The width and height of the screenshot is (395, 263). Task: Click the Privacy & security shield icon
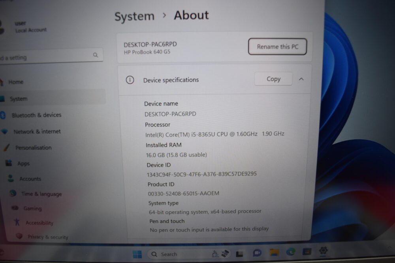click(19, 236)
